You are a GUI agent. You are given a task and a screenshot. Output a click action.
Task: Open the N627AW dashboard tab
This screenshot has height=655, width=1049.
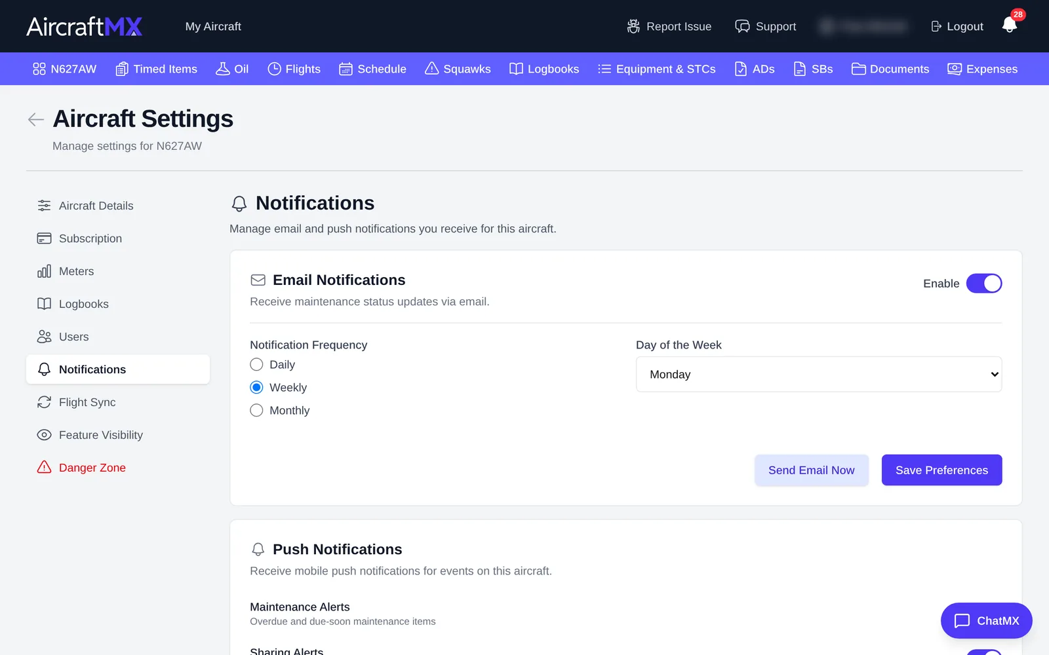64,69
